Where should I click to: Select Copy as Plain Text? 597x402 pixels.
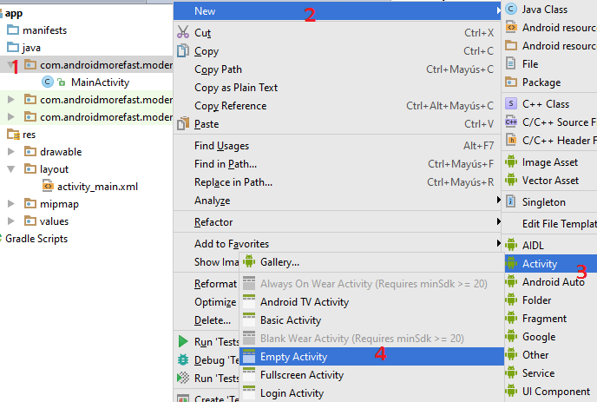point(338,88)
